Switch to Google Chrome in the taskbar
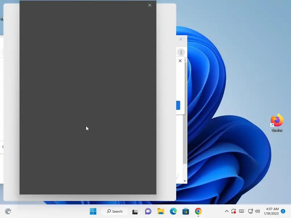The image size is (291, 218). click(x=198, y=211)
